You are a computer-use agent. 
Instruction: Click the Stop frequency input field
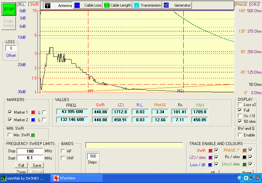29,151
